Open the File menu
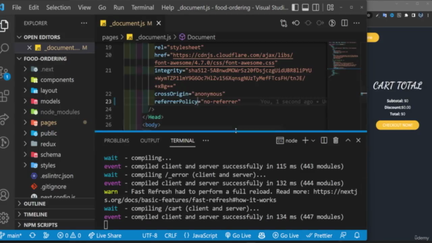The image size is (432, 243). (16, 7)
